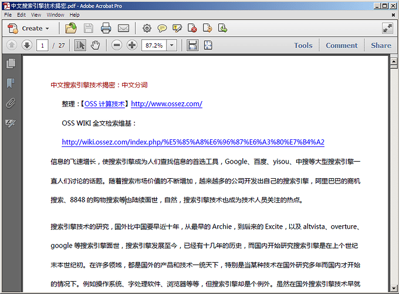Open the Share pane
The width and height of the screenshot is (399, 294).
pyautogui.click(x=381, y=45)
